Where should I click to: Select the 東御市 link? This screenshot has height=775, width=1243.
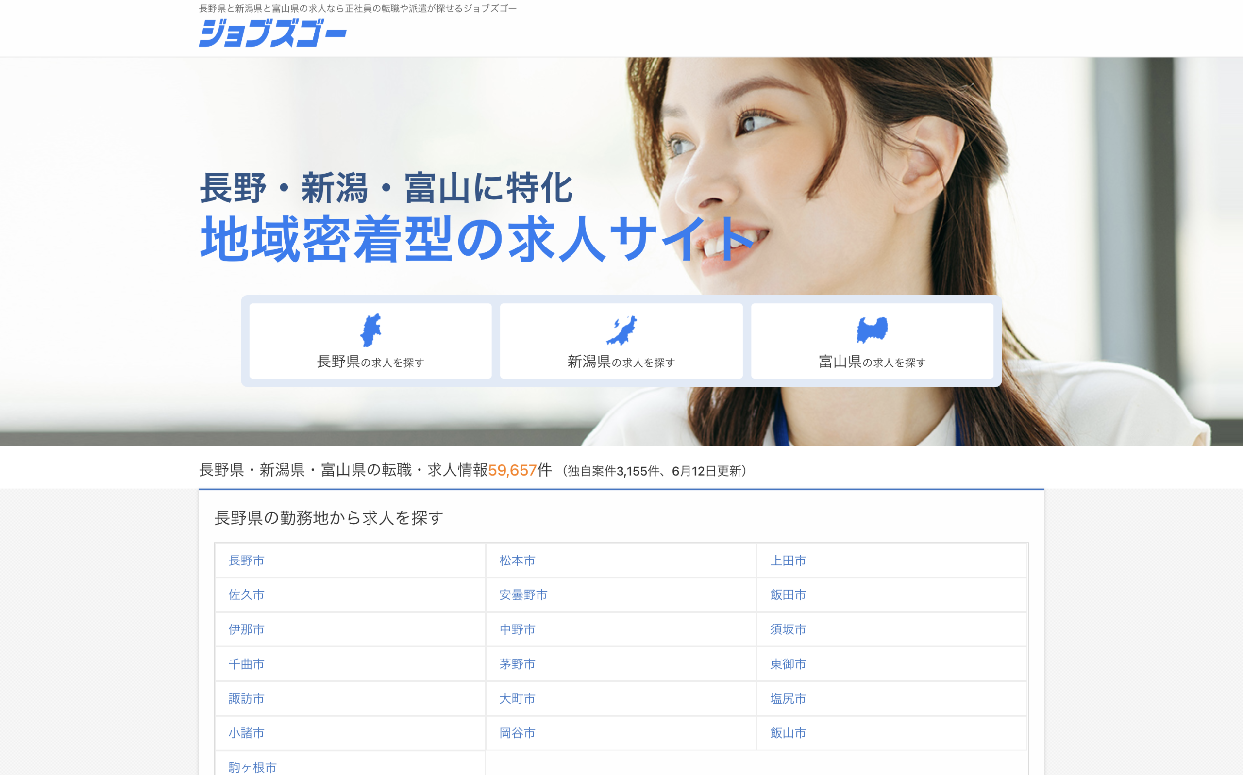click(788, 664)
